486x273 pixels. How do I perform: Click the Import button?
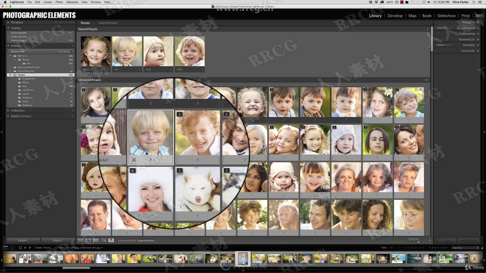coord(23,240)
